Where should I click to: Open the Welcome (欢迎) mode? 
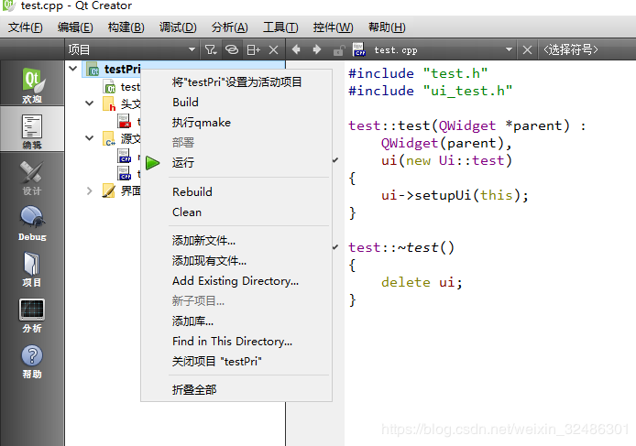coord(32,84)
